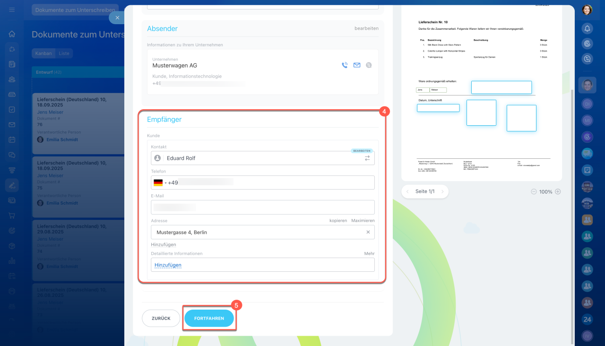
Task: Open the Mail envelope icon in left sidebar
Action: pyautogui.click(x=12, y=125)
